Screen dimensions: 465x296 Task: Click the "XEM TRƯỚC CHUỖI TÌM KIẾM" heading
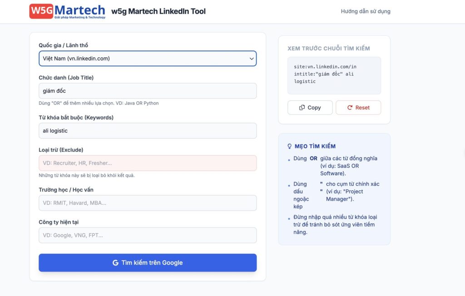tap(329, 49)
